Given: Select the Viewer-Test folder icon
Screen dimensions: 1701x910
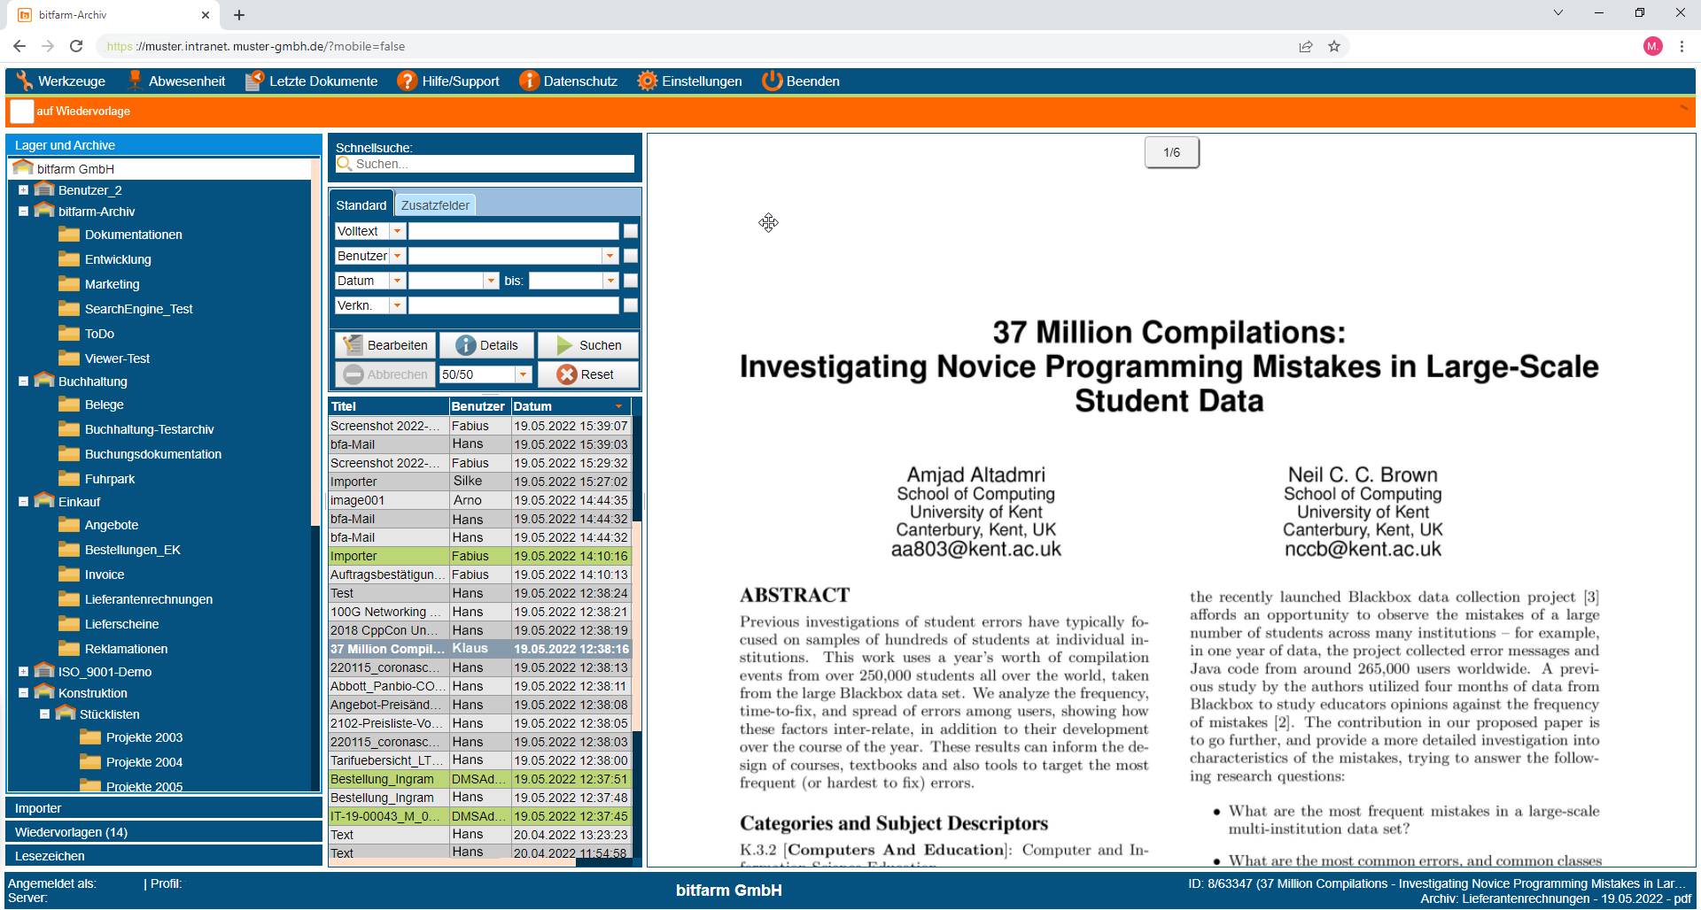Looking at the screenshot, I should [x=69, y=359].
